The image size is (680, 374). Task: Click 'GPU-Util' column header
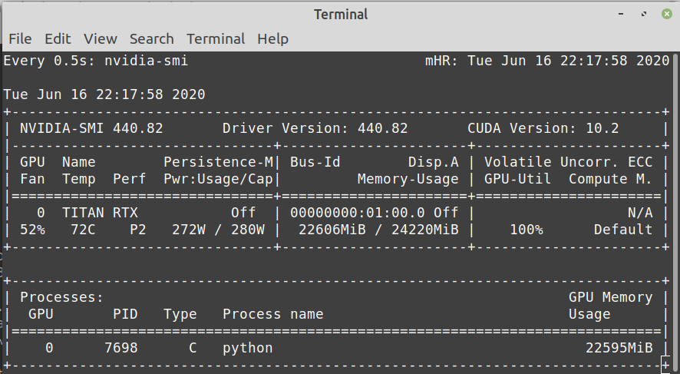517,179
